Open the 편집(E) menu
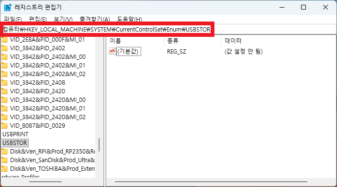Image resolution: width=337 pixels, height=187 pixels. point(38,19)
